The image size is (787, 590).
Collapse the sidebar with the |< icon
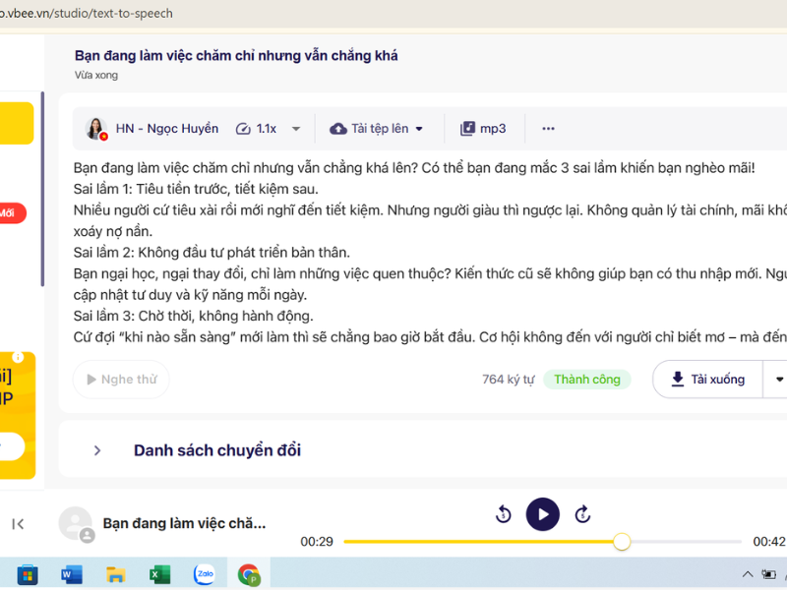(18, 524)
